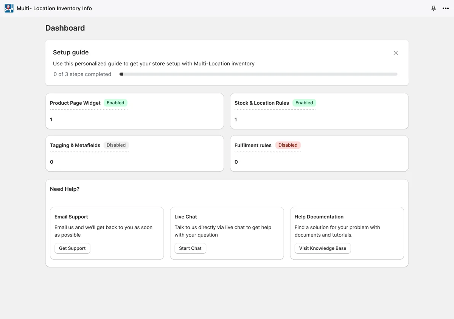The image size is (454, 319).
Task: Click the setup guide progress bar
Action: tap(258, 74)
